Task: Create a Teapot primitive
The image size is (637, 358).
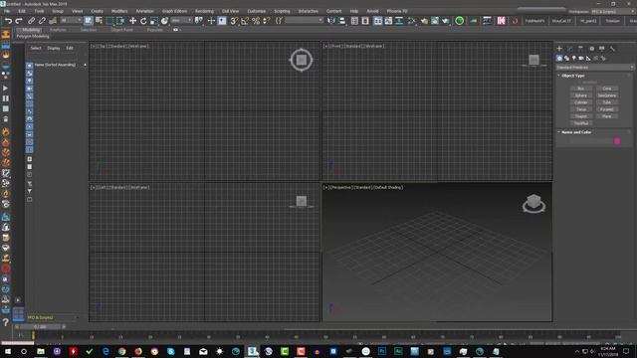Action: 581,116
